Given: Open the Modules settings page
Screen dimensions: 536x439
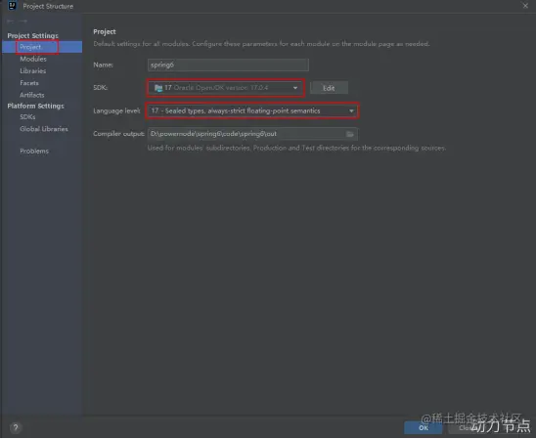Looking at the screenshot, I should 33,59.
